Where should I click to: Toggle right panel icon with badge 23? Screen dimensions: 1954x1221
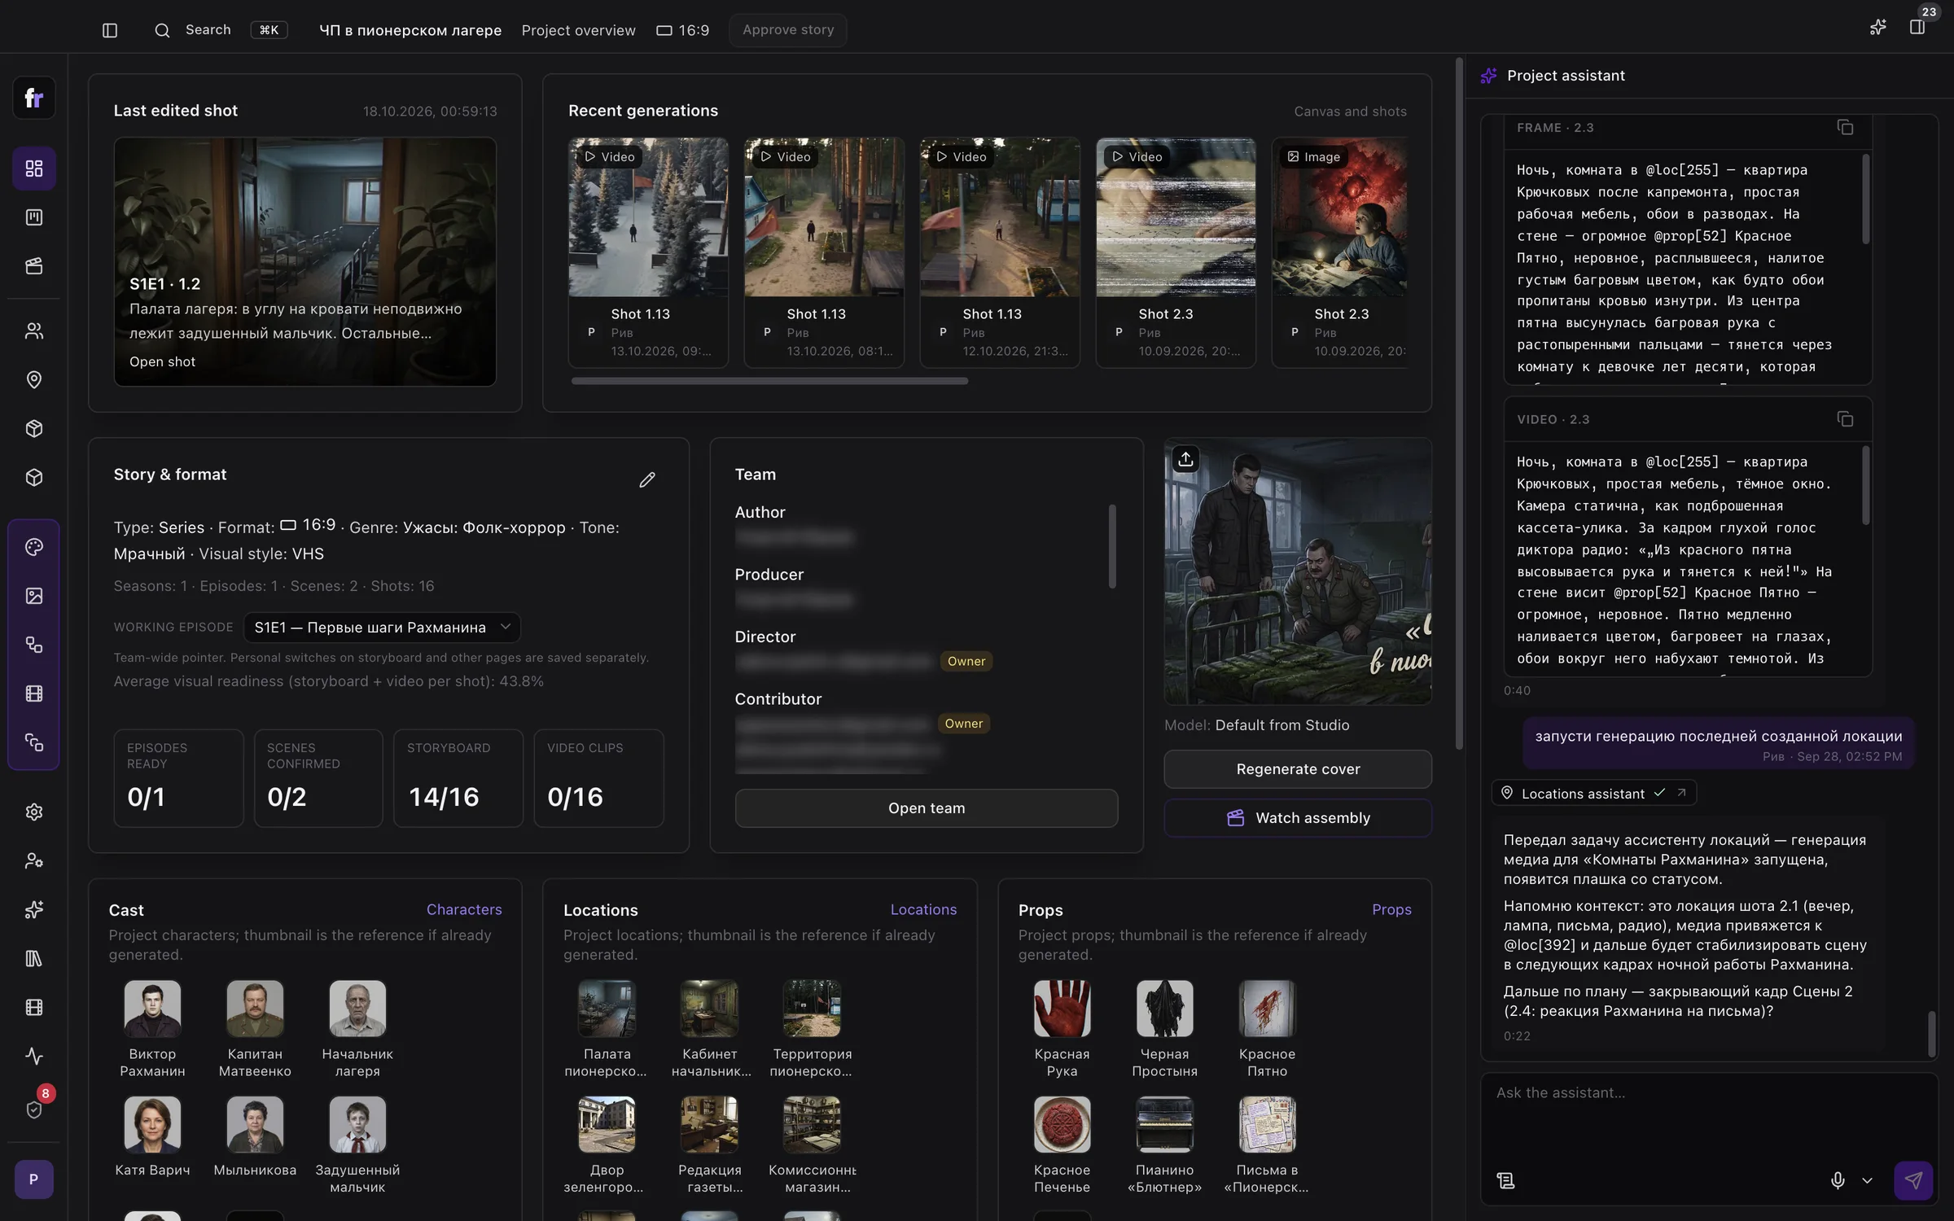(1918, 27)
